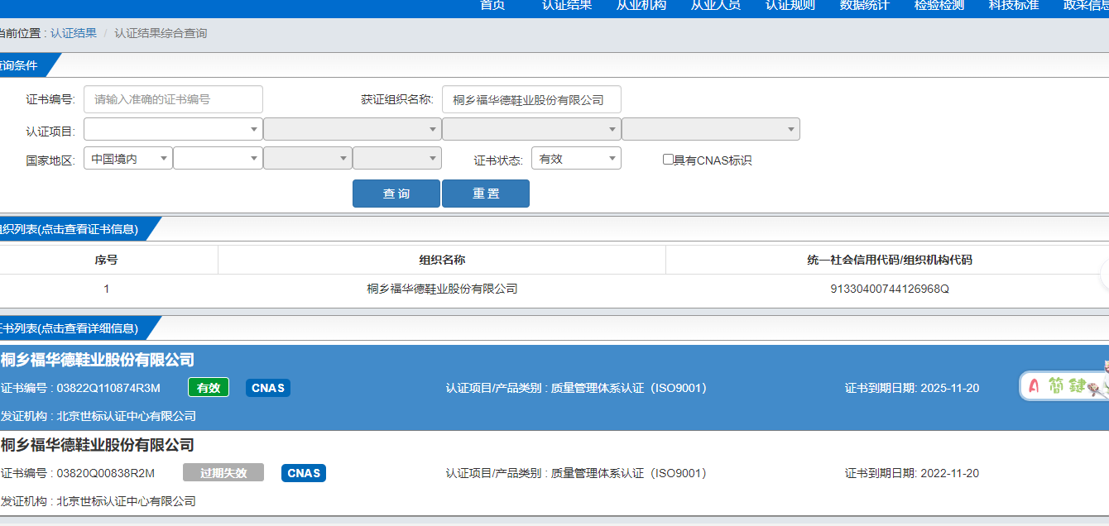
Task: Focus the 获证组织名称 input field
Action: (531, 99)
